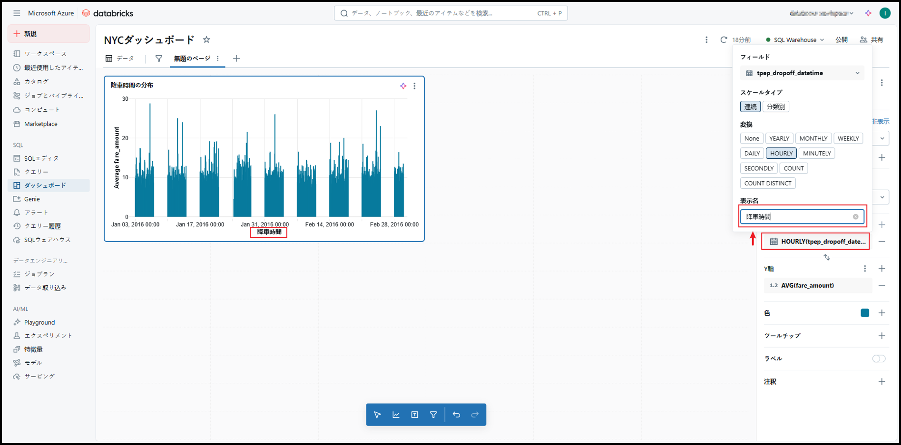This screenshot has height=445, width=901.
Task: Open the hamburger navigation menu
Action: click(17, 13)
